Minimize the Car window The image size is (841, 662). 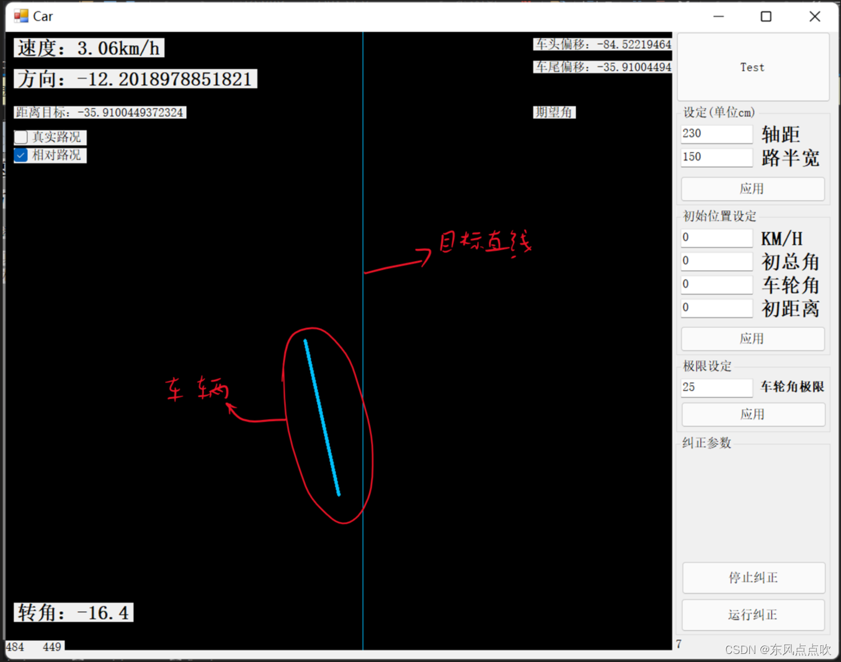[719, 17]
